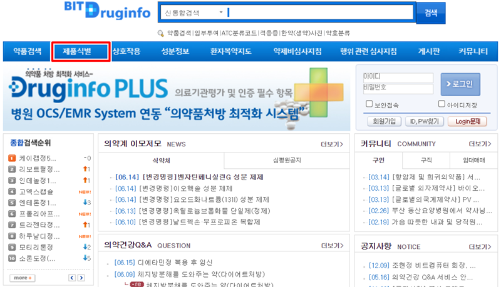Click the more + button under rankings
The width and height of the screenshot is (501, 287).
tap(23, 278)
